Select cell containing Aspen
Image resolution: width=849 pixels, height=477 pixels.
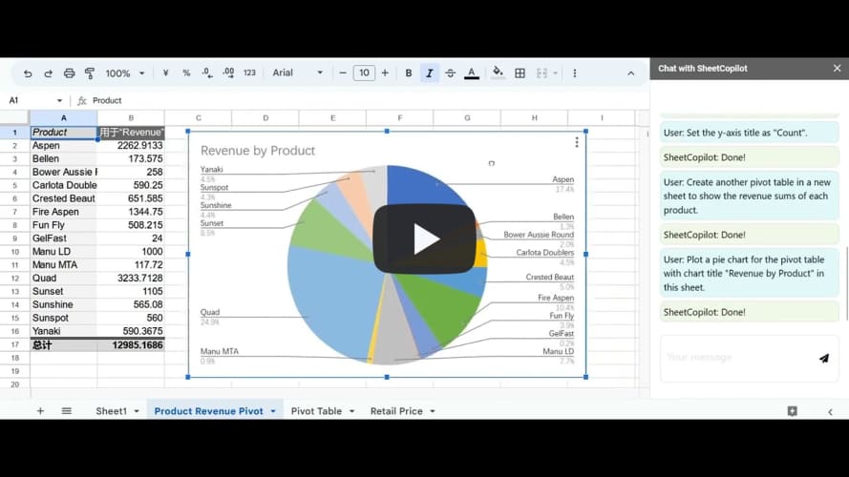point(63,145)
